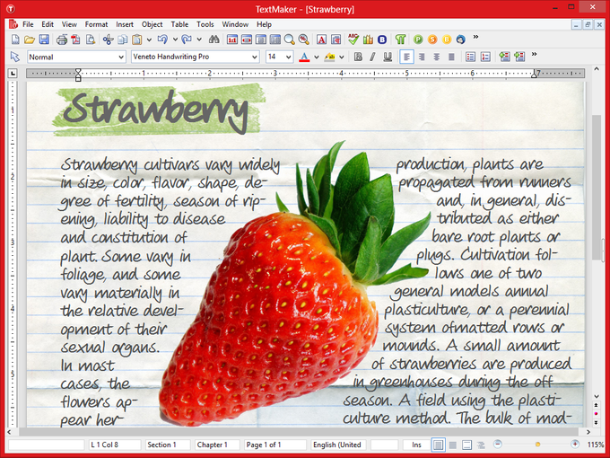
Task: Expand the font color dropdown arrow
Action: (x=317, y=57)
